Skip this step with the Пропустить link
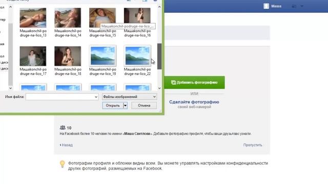This screenshot has height=184, width=328. (x=253, y=145)
